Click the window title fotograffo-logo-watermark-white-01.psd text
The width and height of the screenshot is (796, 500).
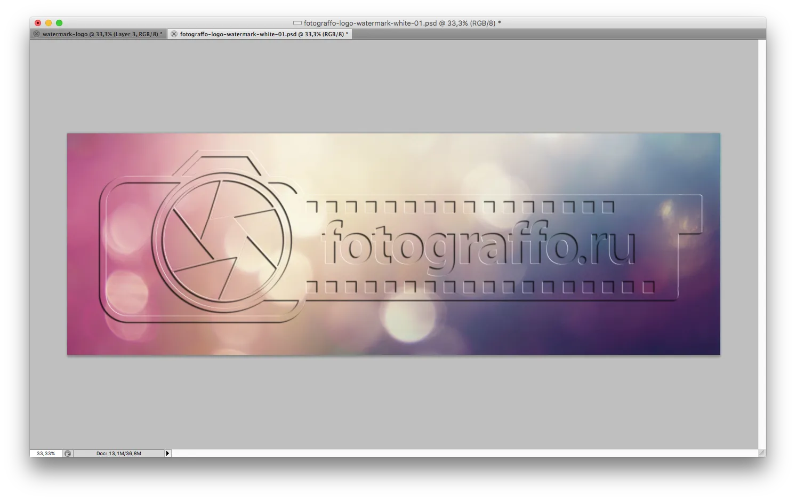tap(402, 23)
